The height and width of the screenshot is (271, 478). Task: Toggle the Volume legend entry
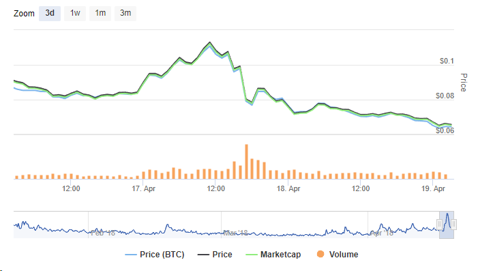pos(344,255)
